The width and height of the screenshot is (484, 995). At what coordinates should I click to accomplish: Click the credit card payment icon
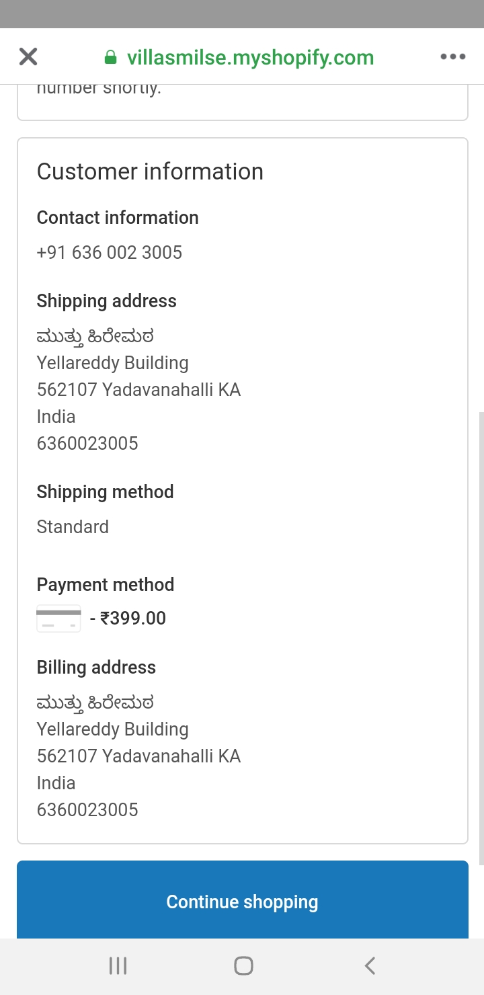click(58, 619)
